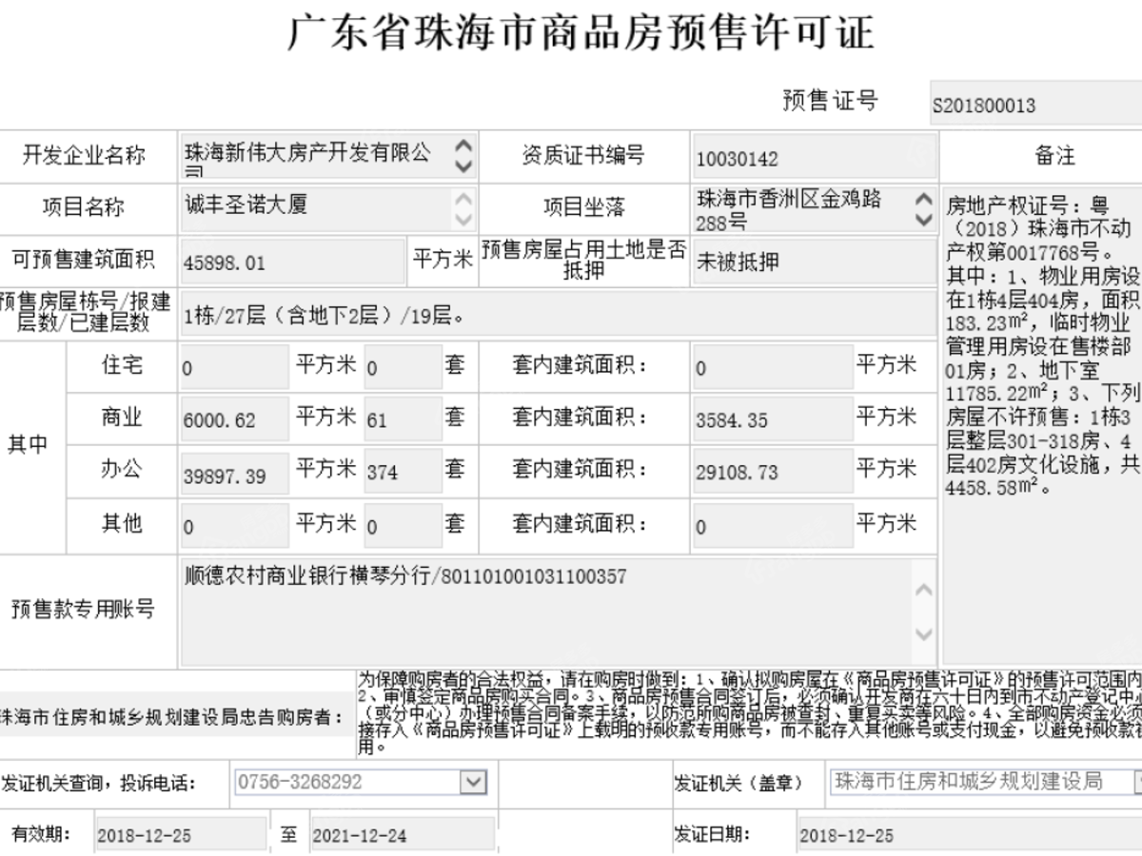
Task: Click the 发证机关查询，投诉电话 label
Action: click(98, 784)
